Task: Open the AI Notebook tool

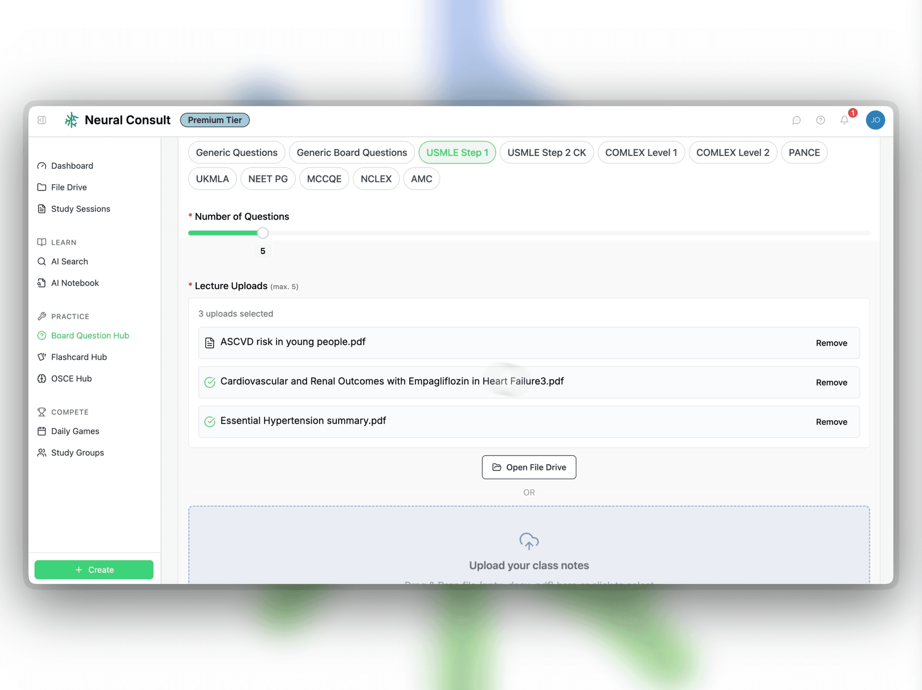Action: tap(75, 283)
